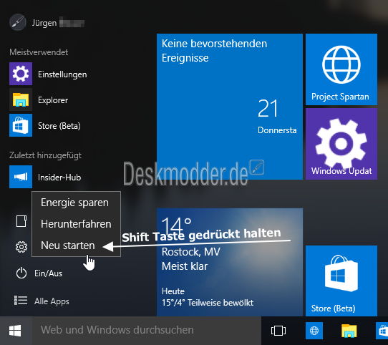Click the Insider-Hub text label
The image size is (388, 345).
point(59,178)
